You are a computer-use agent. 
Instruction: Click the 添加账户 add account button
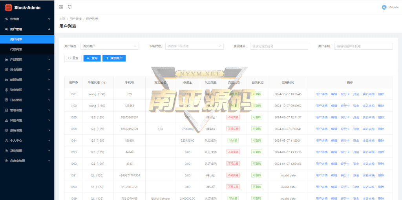click(x=114, y=58)
